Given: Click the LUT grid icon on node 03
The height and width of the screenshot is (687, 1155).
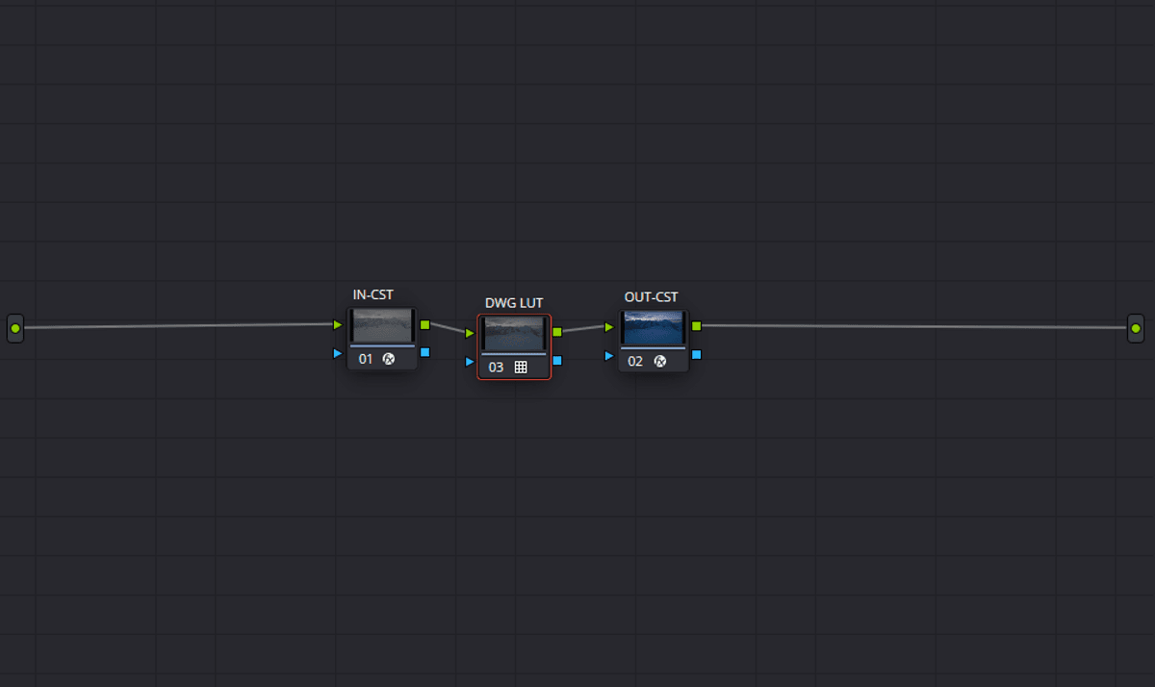Looking at the screenshot, I should [x=521, y=367].
